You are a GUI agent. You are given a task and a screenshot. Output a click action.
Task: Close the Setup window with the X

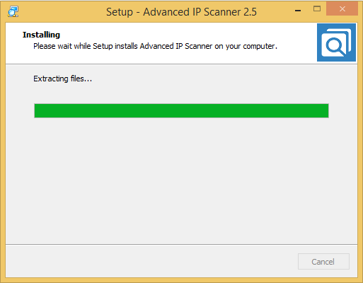(x=342, y=9)
